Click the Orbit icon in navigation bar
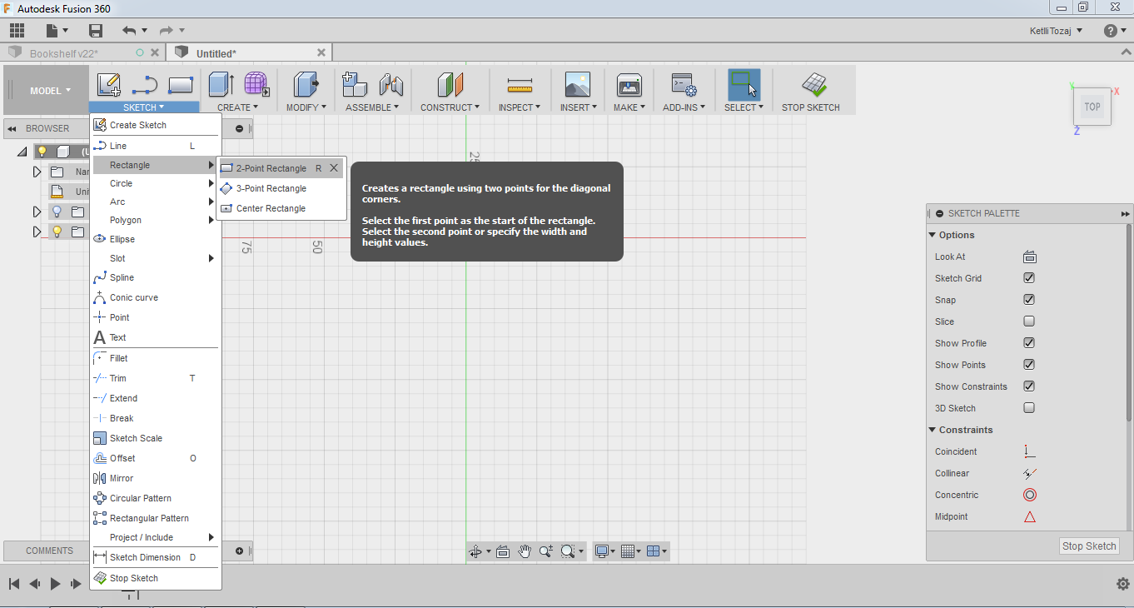The image size is (1134, 608). tap(475, 551)
